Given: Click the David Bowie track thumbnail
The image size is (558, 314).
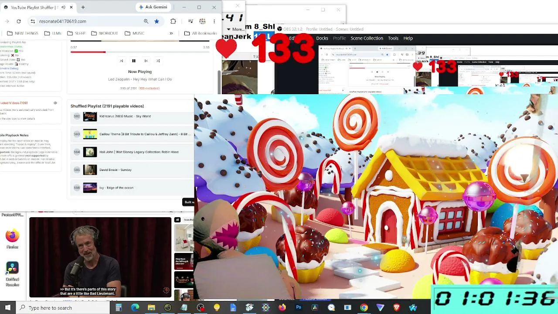Looking at the screenshot, I should click(90, 170).
